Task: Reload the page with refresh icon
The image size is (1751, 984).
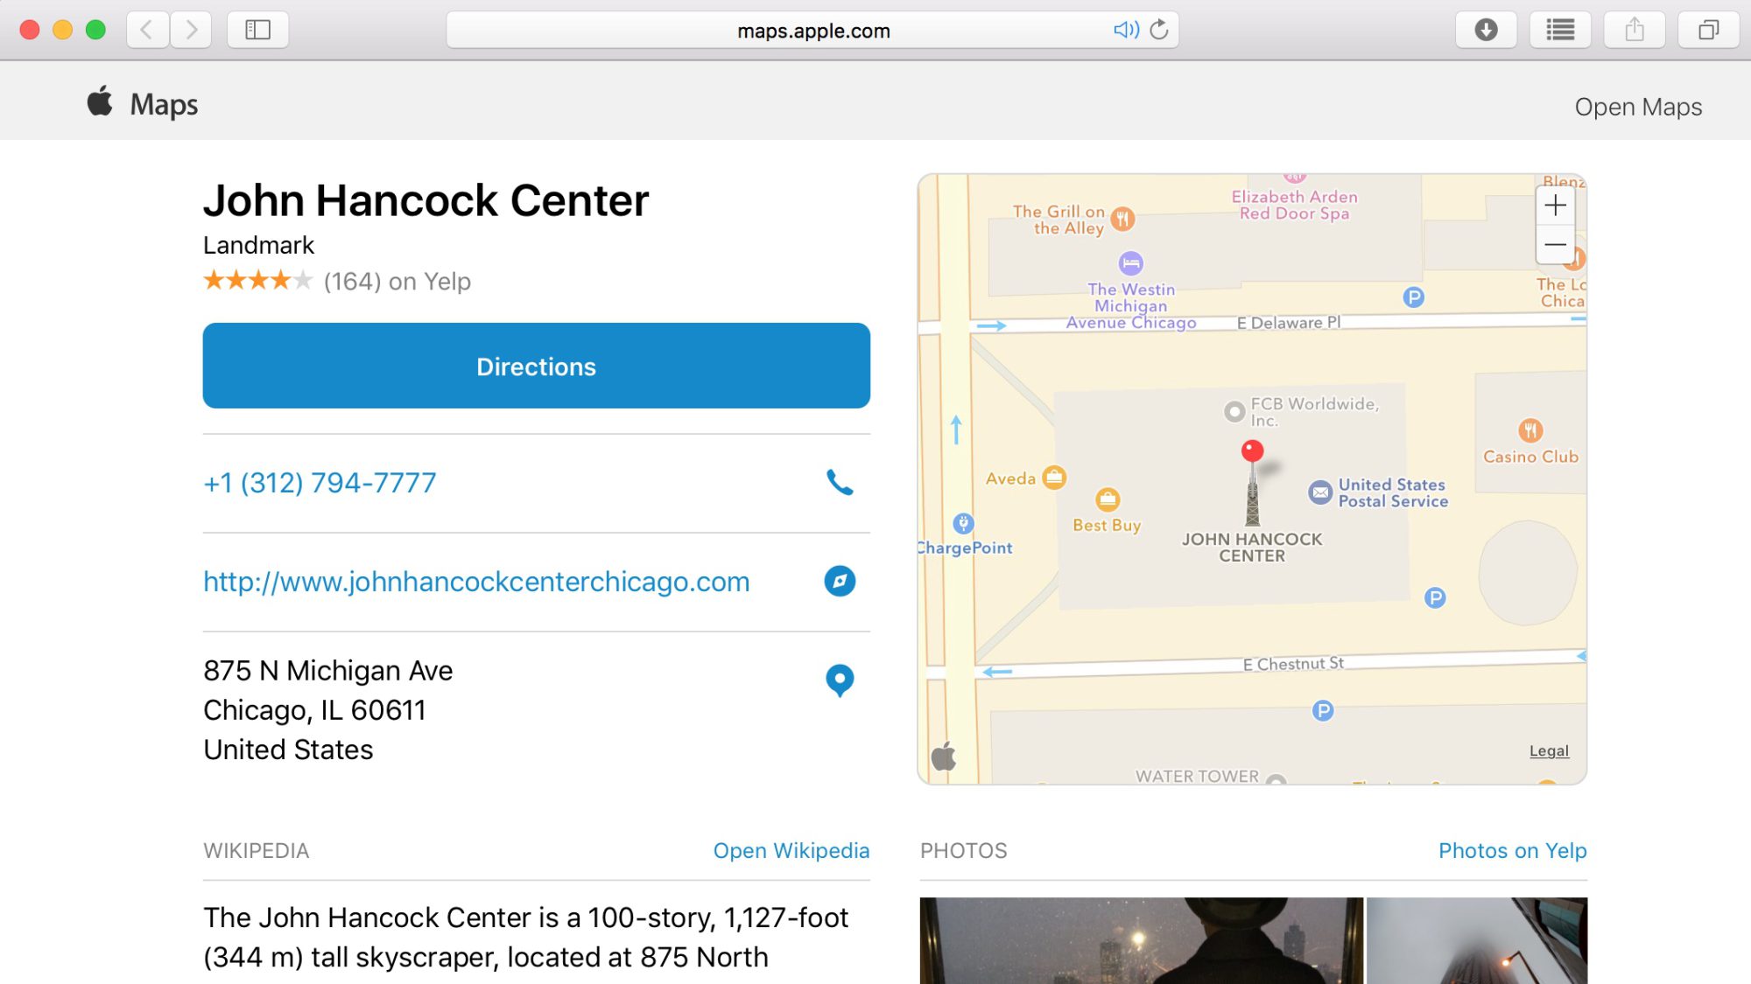Action: point(1159,31)
